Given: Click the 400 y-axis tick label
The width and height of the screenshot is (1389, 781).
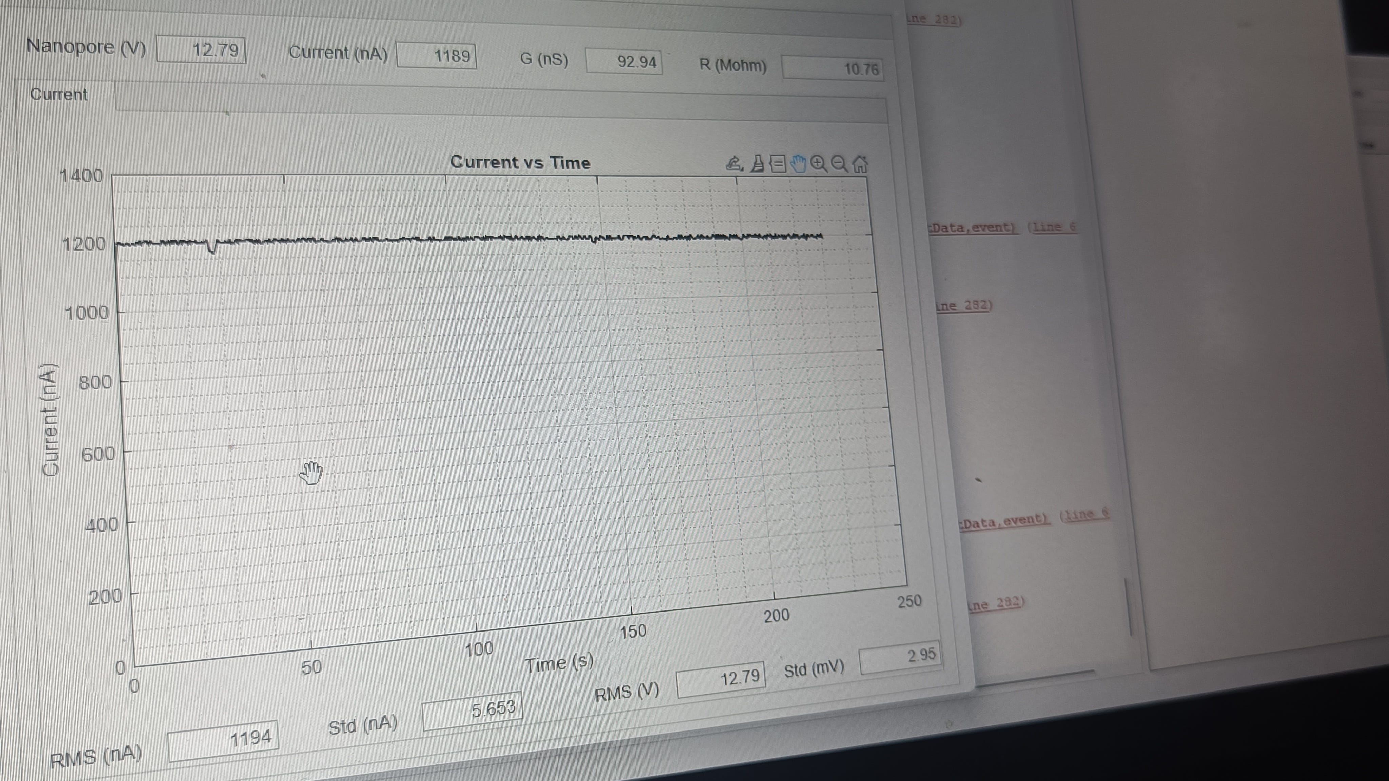Looking at the screenshot, I should [101, 524].
